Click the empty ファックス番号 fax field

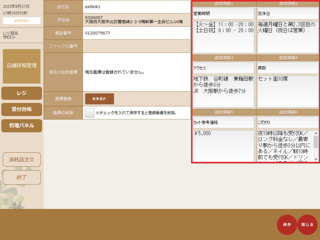pyautogui.click(x=136, y=46)
